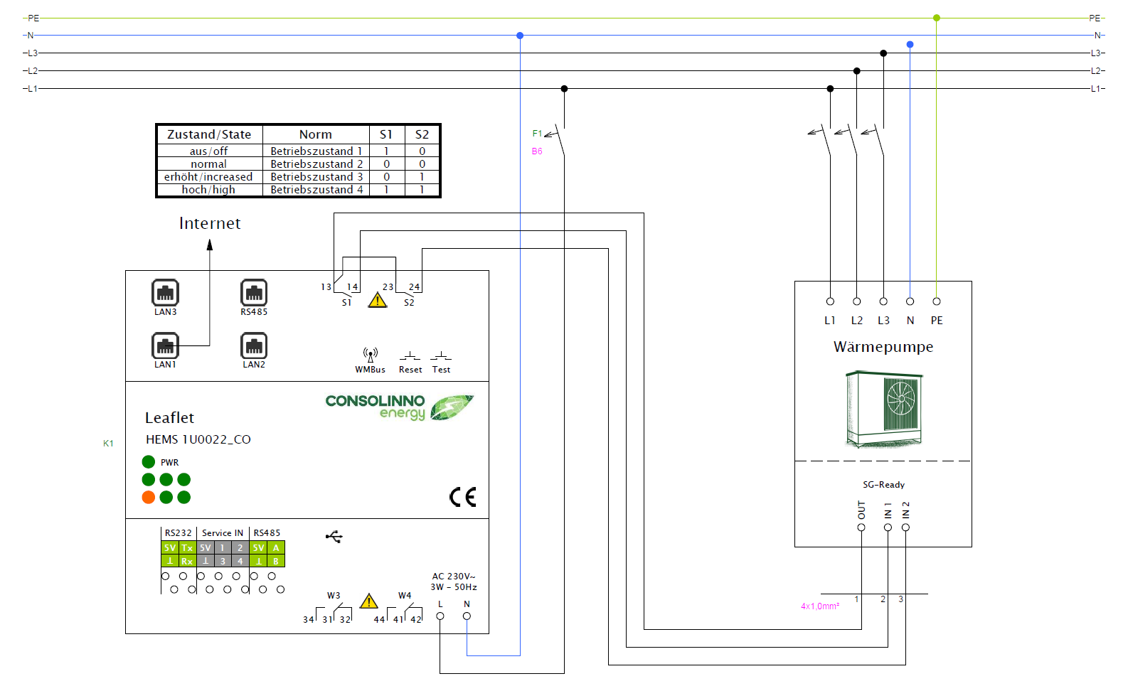Click the orange status LED
This screenshot has width=1128, height=691.
pos(149,497)
